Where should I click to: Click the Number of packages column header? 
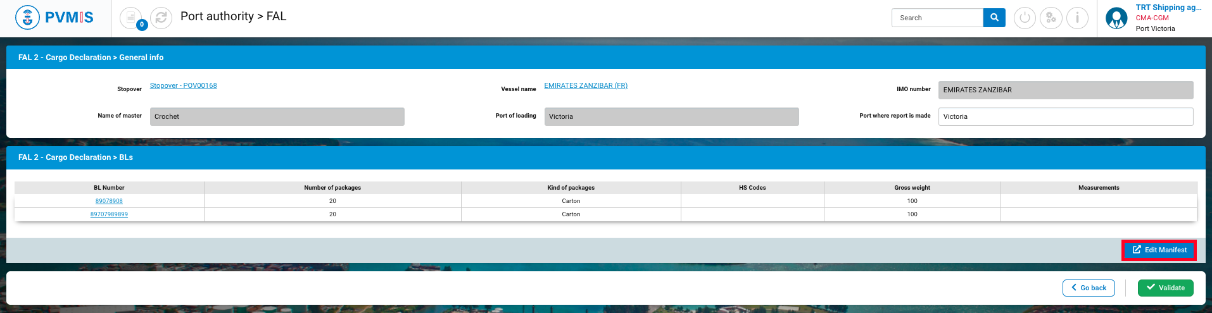[332, 188]
